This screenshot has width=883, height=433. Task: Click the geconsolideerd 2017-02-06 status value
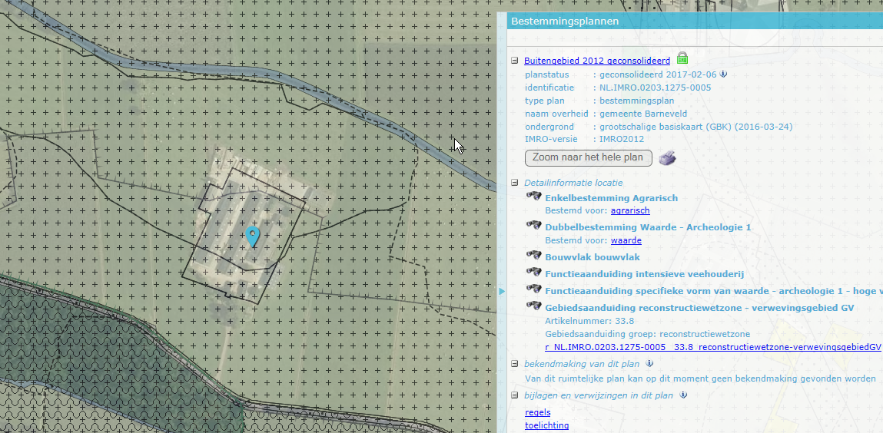click(659, 74)
